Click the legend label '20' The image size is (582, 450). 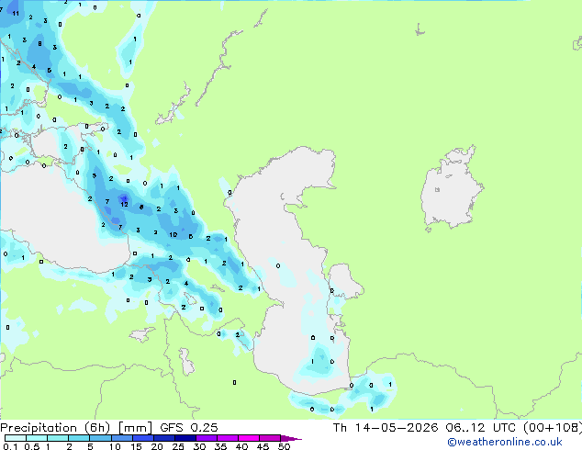[x=157, y=446]
